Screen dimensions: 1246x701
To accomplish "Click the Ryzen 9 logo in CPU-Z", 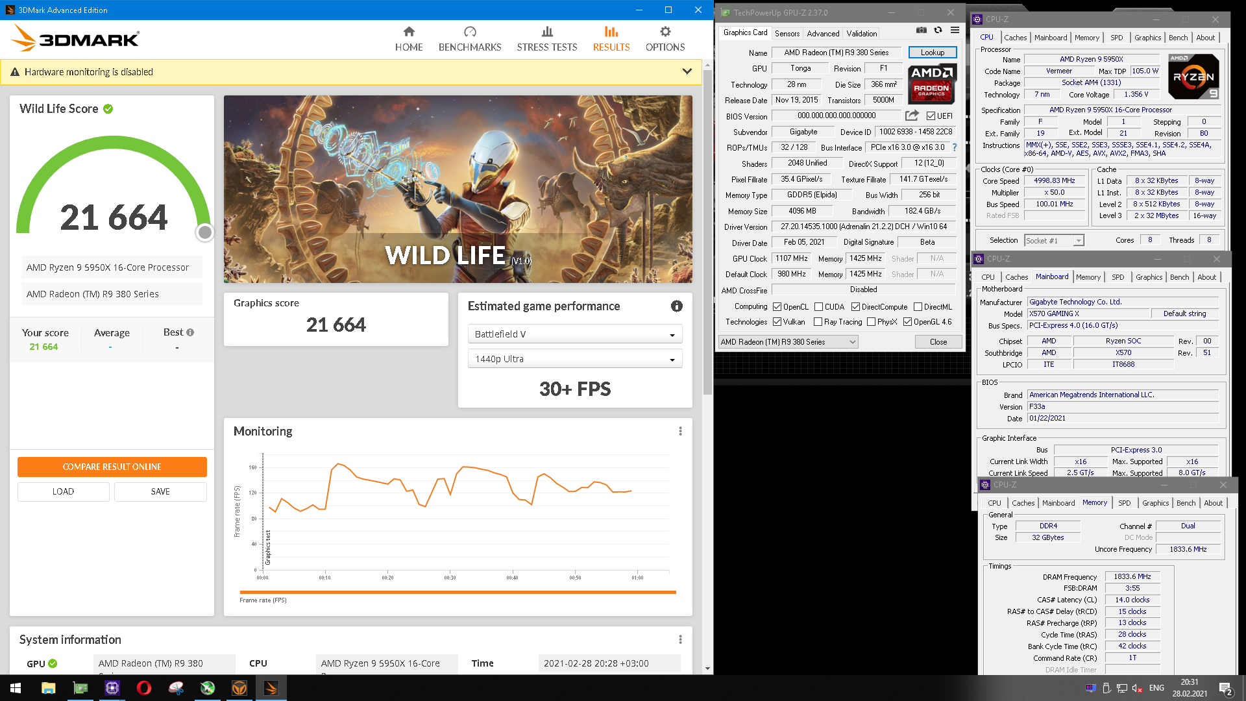I will (x=1193, y=77).
